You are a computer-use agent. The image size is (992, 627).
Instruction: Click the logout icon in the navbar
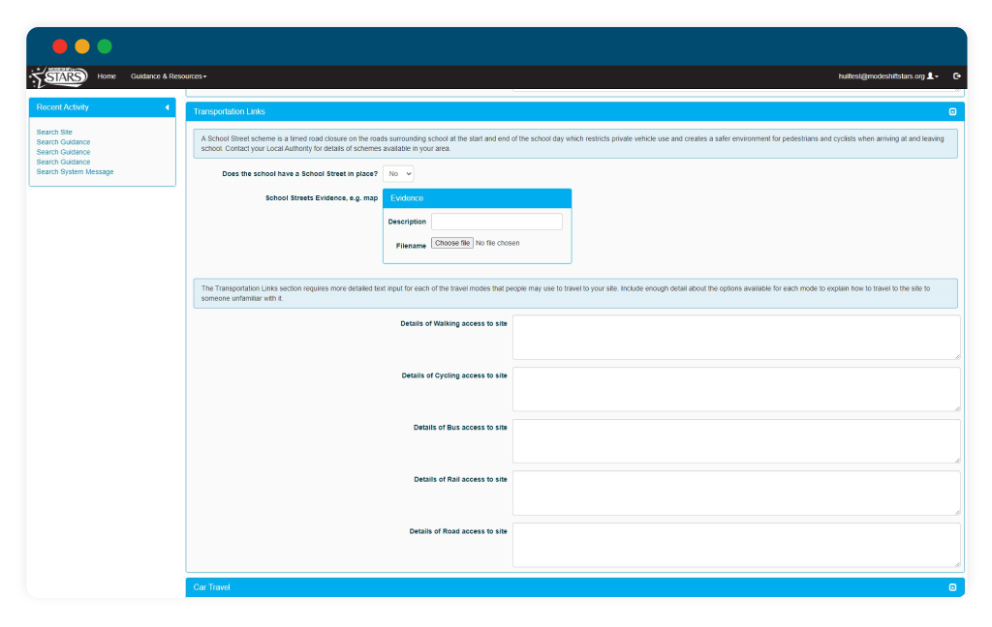(x=956, y=76)
